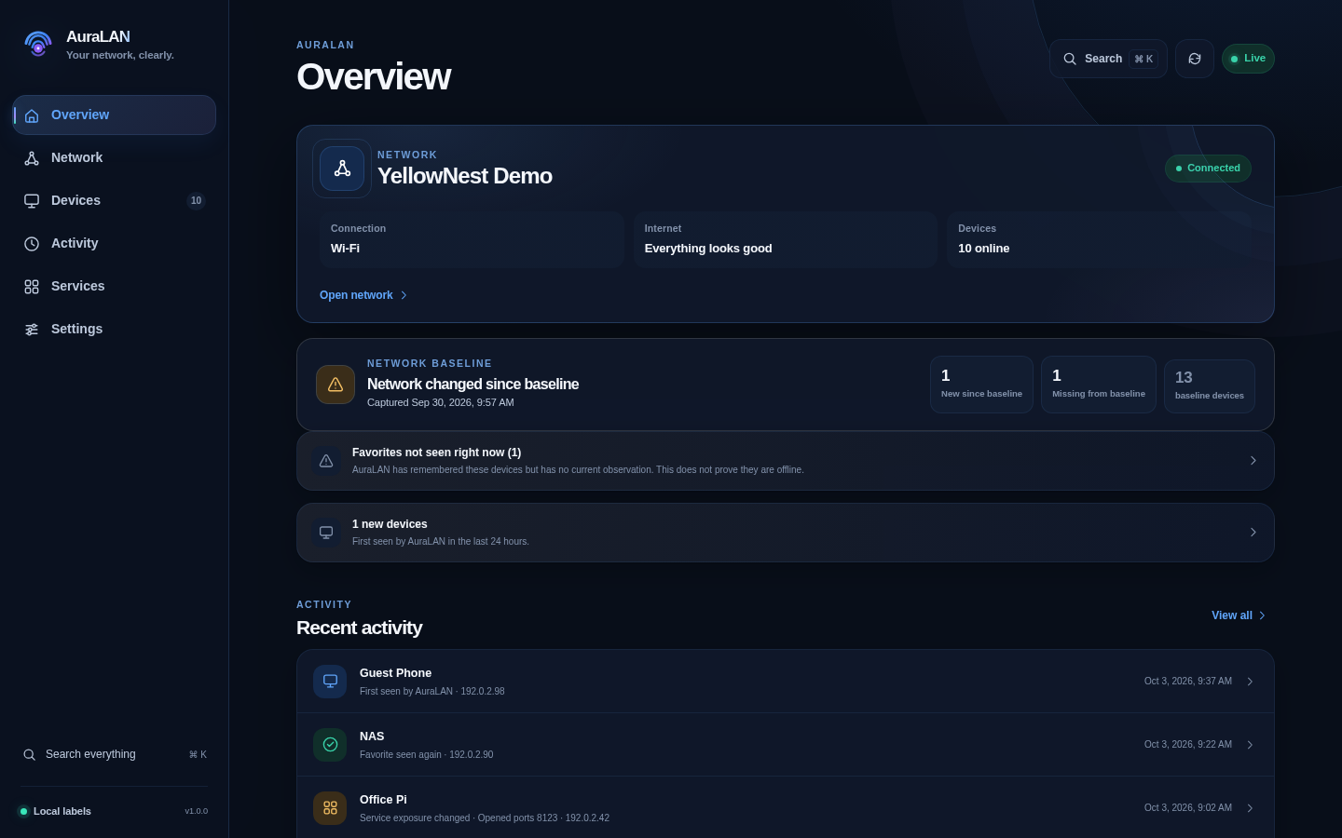Open Overview in sidebar
This screenshot has height=838, width=1342.
click(x=114, y=115)
